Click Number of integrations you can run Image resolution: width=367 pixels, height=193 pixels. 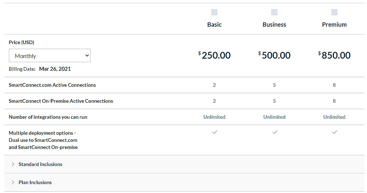tap(48, 117)
